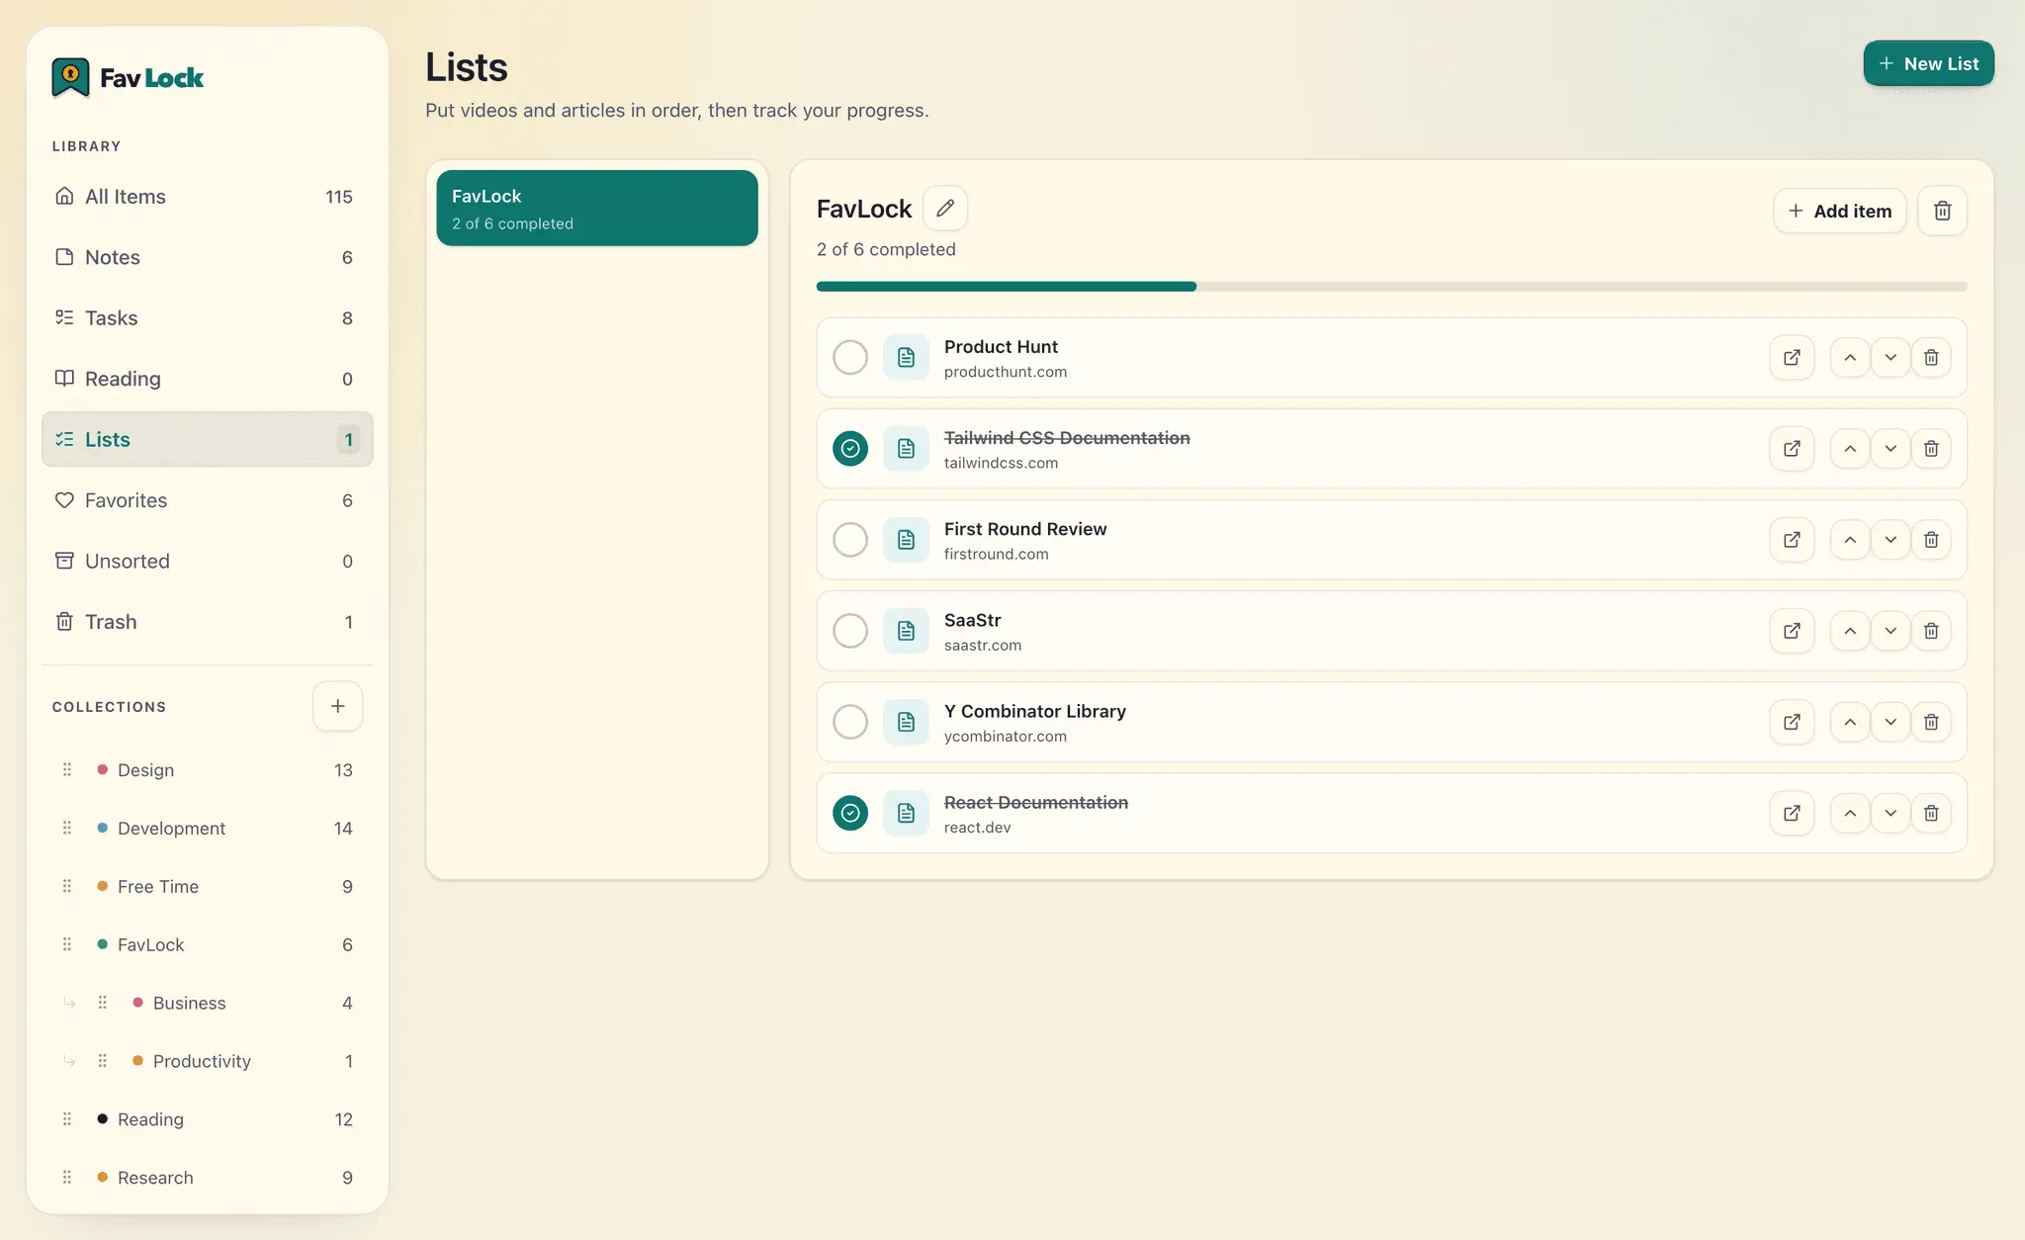The height and width of the screenshot is (1240, 2025).
Task: Open the Unsorted section
Action: 208,561
